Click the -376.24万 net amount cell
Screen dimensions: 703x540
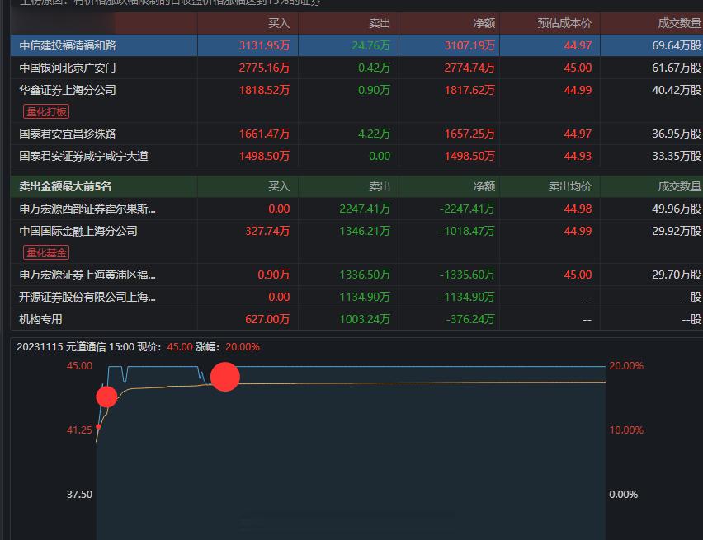tap(470, 319)
